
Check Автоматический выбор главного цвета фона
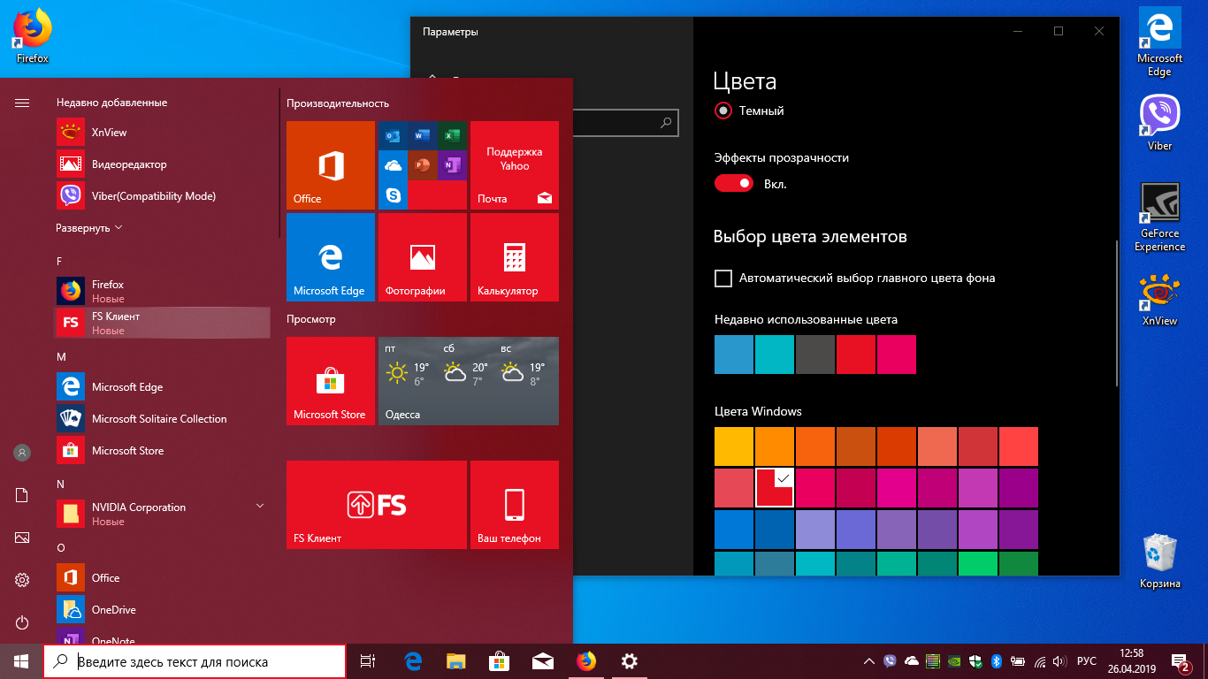tap(723, 278)
